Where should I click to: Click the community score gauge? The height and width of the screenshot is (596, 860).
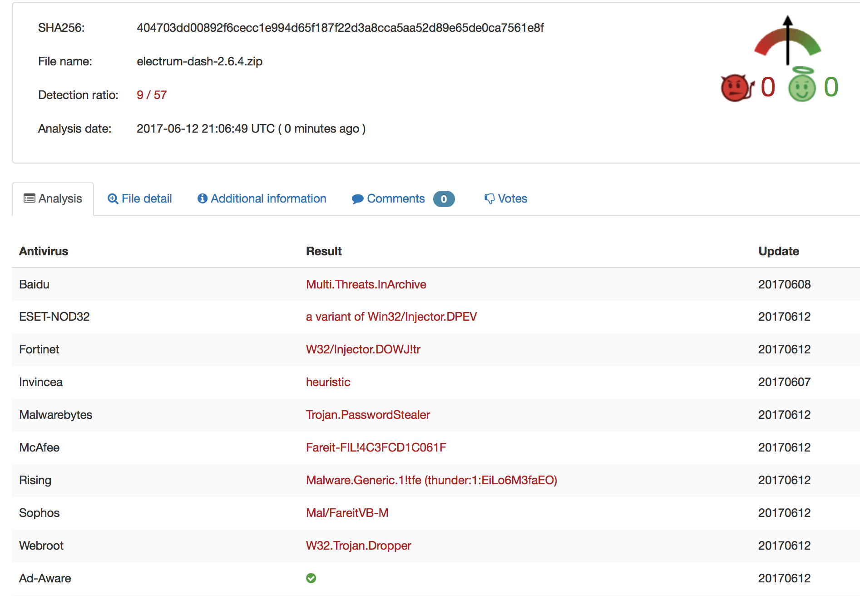coord(788,40)
